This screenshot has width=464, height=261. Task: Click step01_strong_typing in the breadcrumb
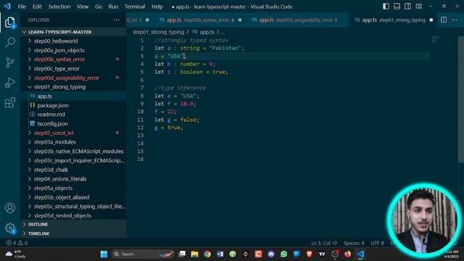point(158,32)
